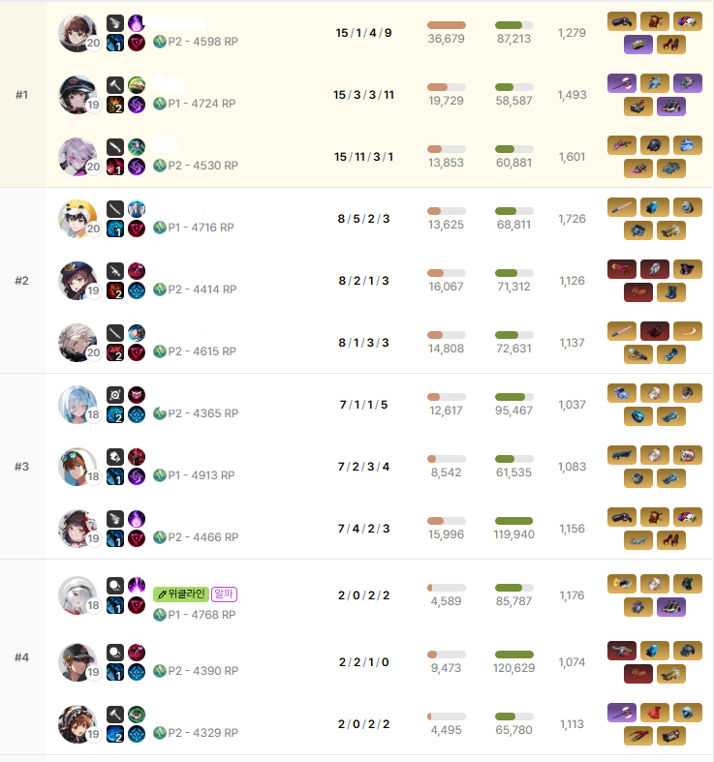Click blue-haired character avatar with P2 - 4365 RP
Image resolution: width=714 pixels, height=762 pixels.
point(78,405)
